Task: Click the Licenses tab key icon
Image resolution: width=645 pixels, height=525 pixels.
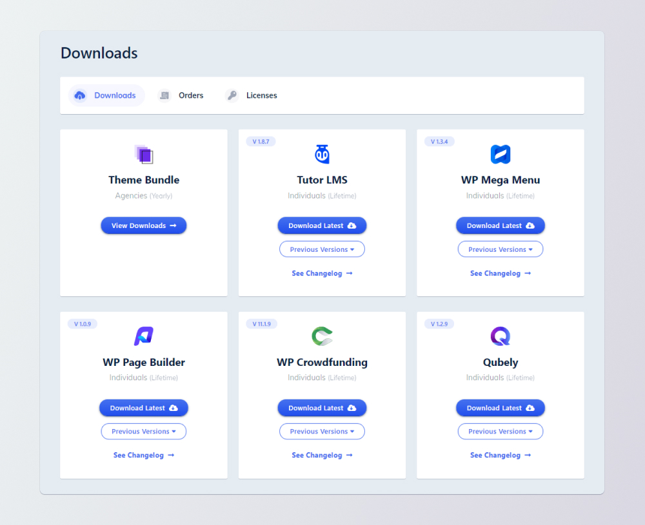Action: coord(232,95)
